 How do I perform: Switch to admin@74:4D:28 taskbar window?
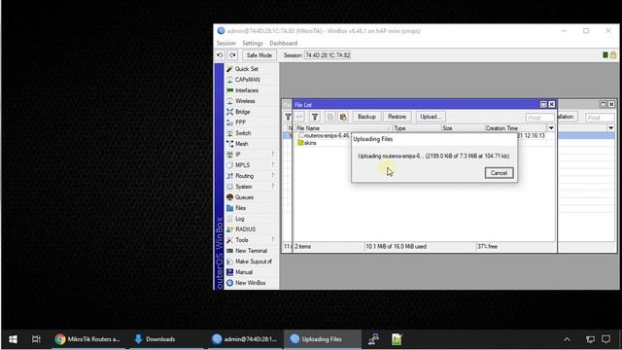[x=245, y=339]
